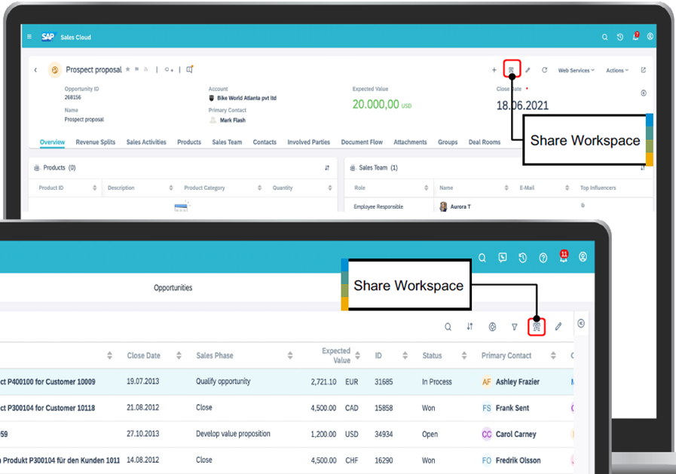The width and height of the screenshot is (676, 474).
Task: Open the Document Flow tab
Action: click(x=362, y=142)
